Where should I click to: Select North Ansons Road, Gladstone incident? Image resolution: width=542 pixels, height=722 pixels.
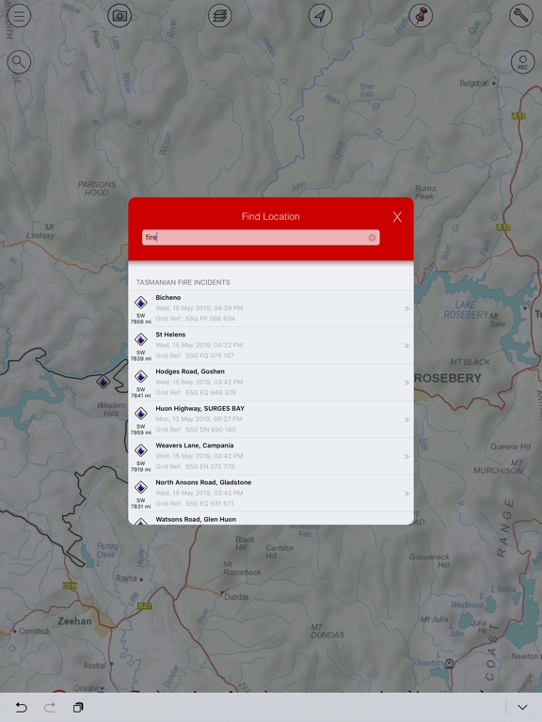pos(271,494)
